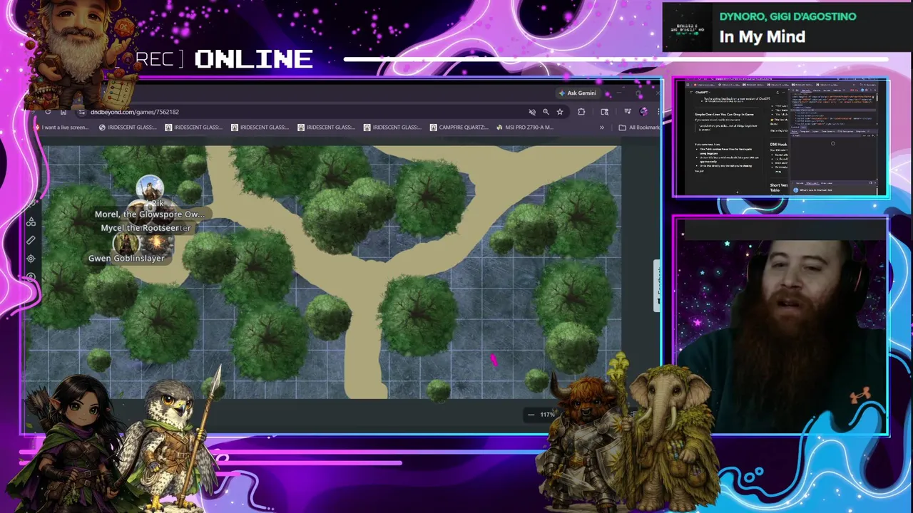Click the crossed-out eye icon in address bar
913x513 pixels.
coord(531,112)
